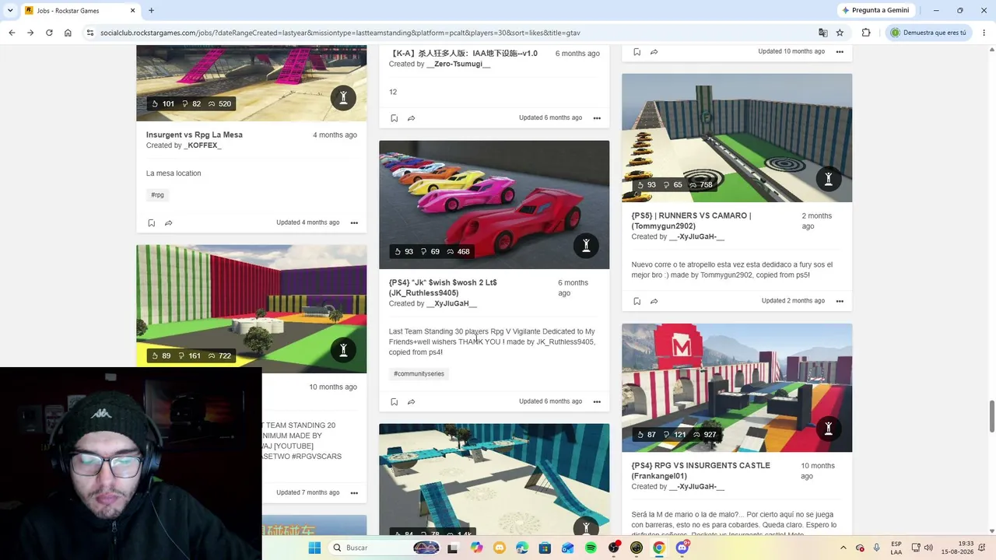The height and width of the screenshot is (560, 996).
Task: Share the K-A IAA job card
Action: [411, 118]
